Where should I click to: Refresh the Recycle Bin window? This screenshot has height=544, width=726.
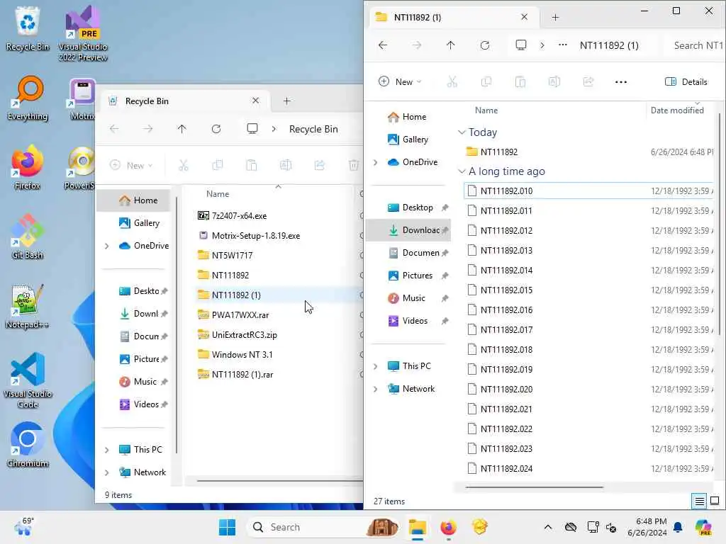click(216, 129)
